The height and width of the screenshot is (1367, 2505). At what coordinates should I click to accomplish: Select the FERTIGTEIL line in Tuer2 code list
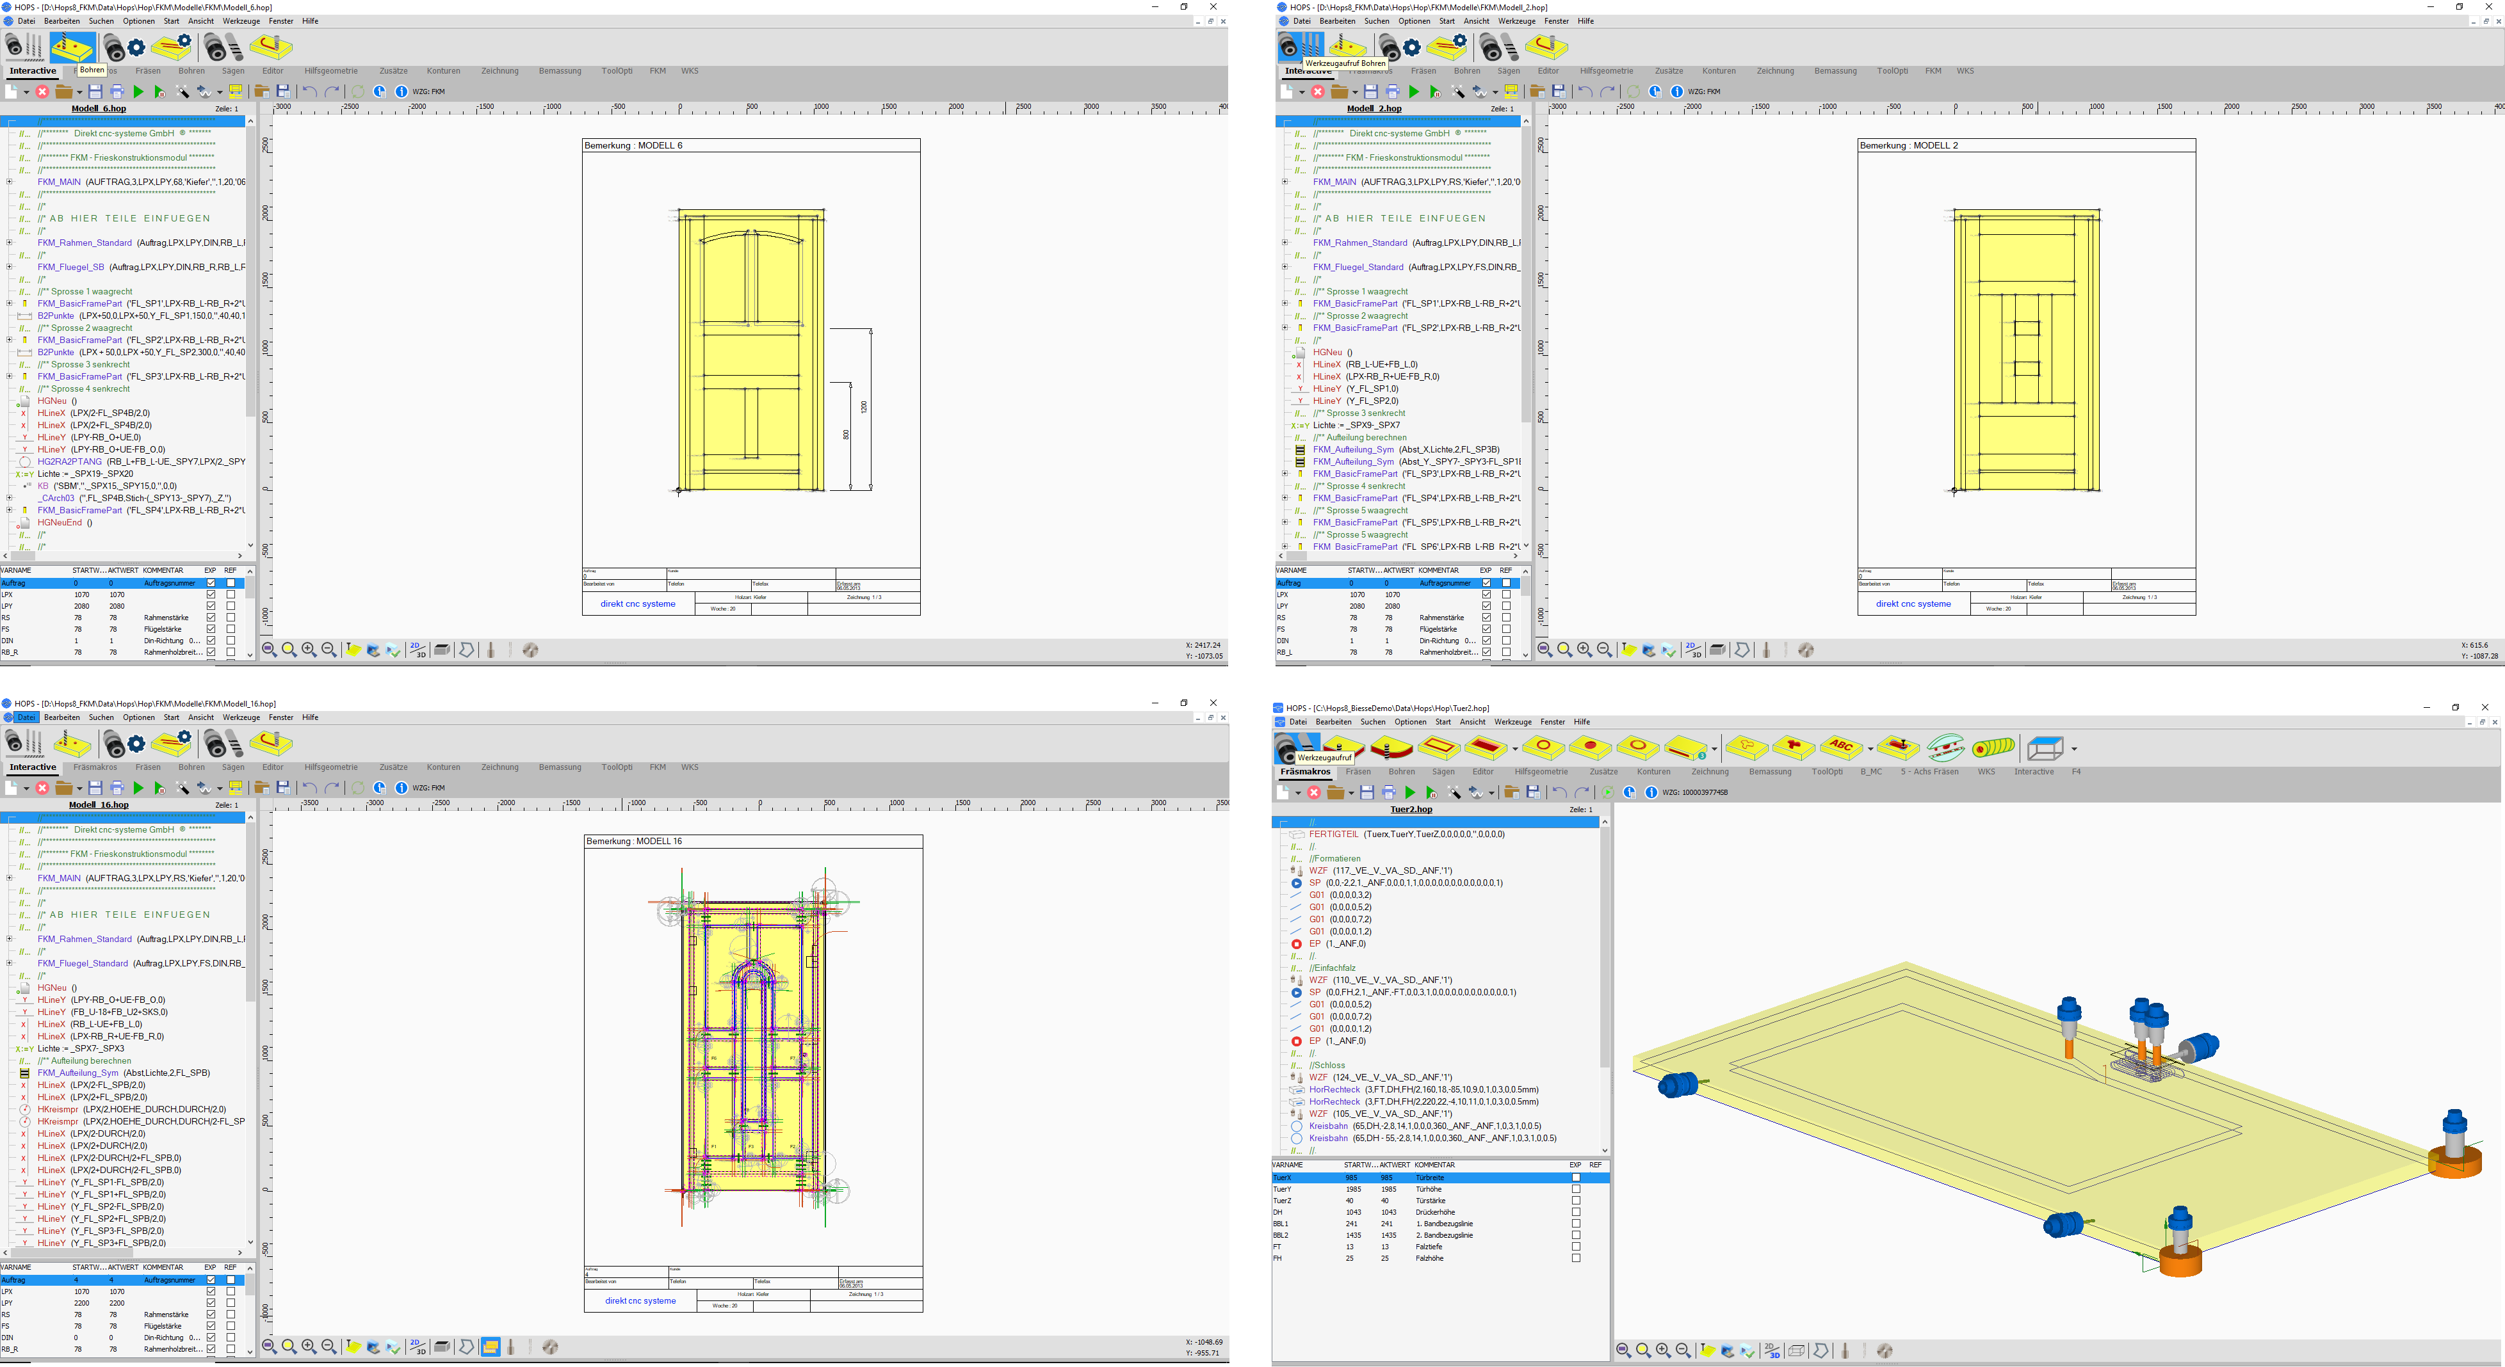coord(1406,835)
